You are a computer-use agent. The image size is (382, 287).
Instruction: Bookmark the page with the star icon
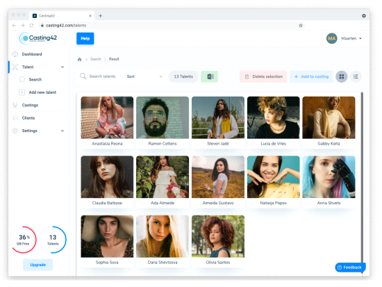(x=301, y=25)
